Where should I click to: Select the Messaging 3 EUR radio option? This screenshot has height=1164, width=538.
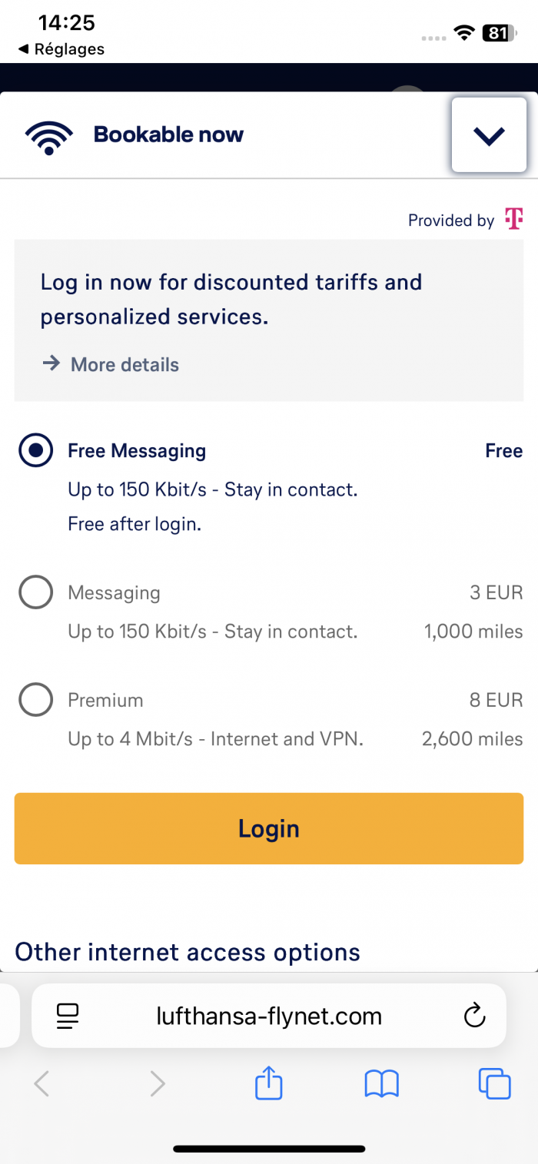(x=35, y=592)
